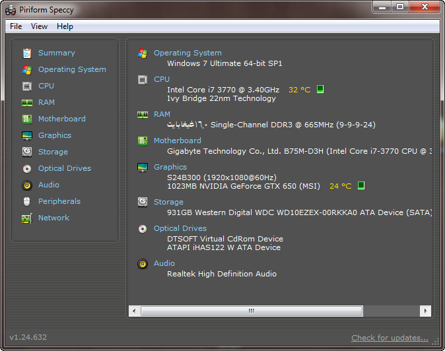Click the Storage hard drive icon in sidebar
The width and height of the screenshot is (445, 351).
tap(27, 152)
